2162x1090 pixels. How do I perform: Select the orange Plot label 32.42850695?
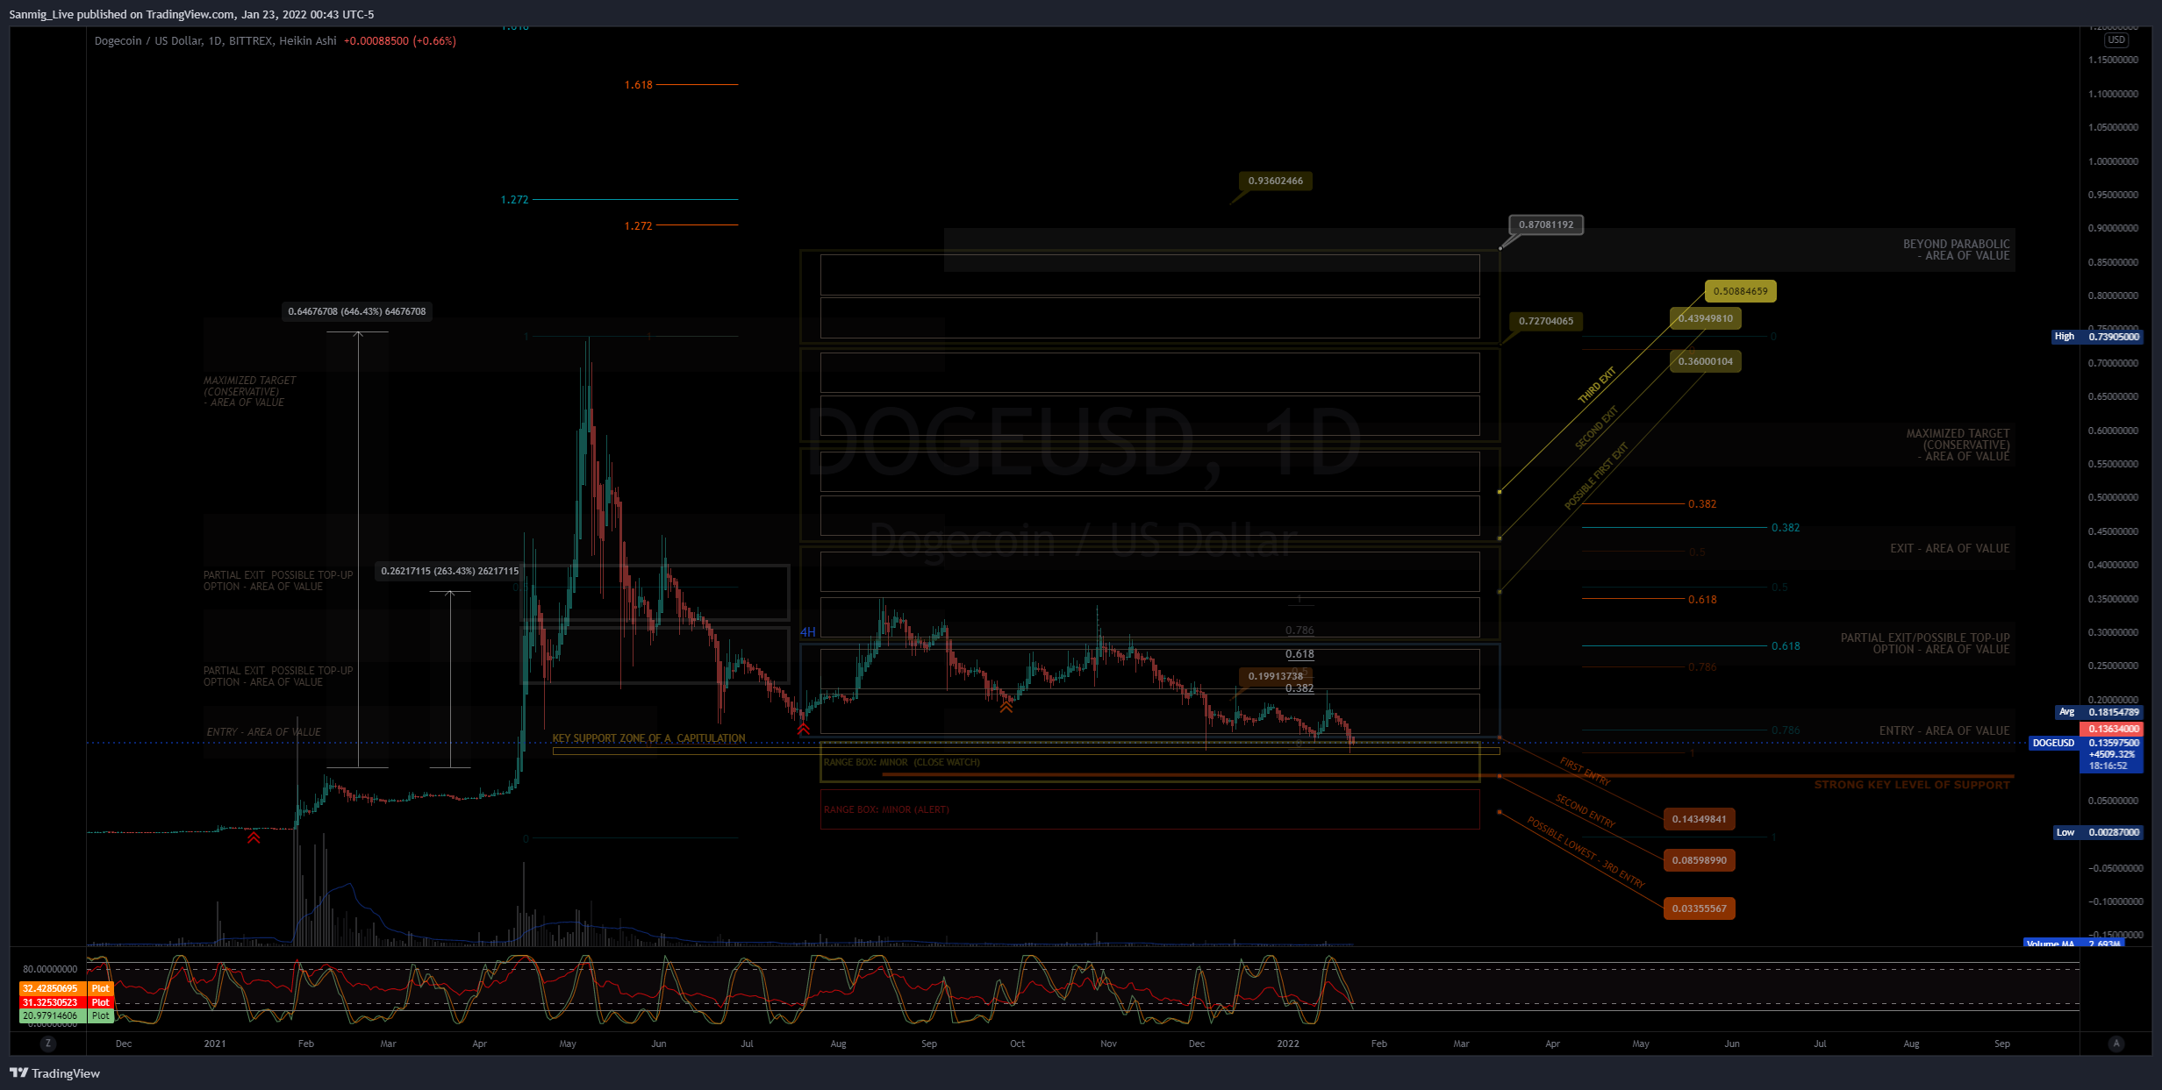[67, 988]
